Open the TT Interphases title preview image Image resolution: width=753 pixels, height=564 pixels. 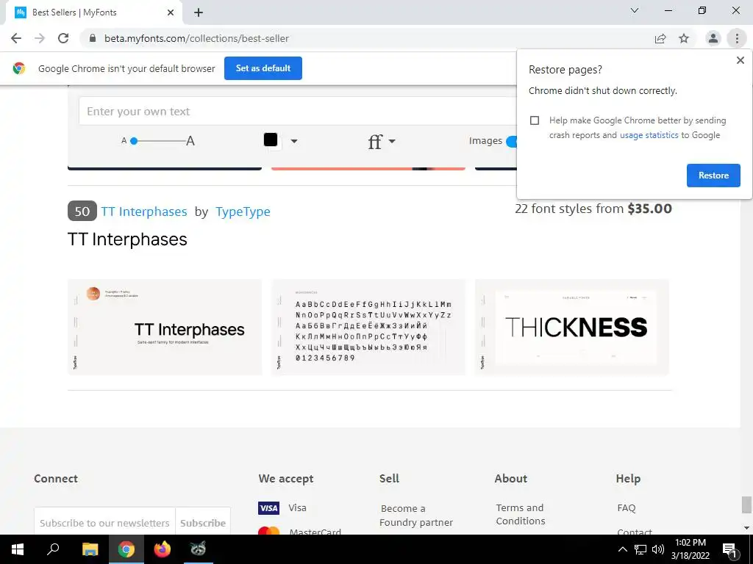165,327
